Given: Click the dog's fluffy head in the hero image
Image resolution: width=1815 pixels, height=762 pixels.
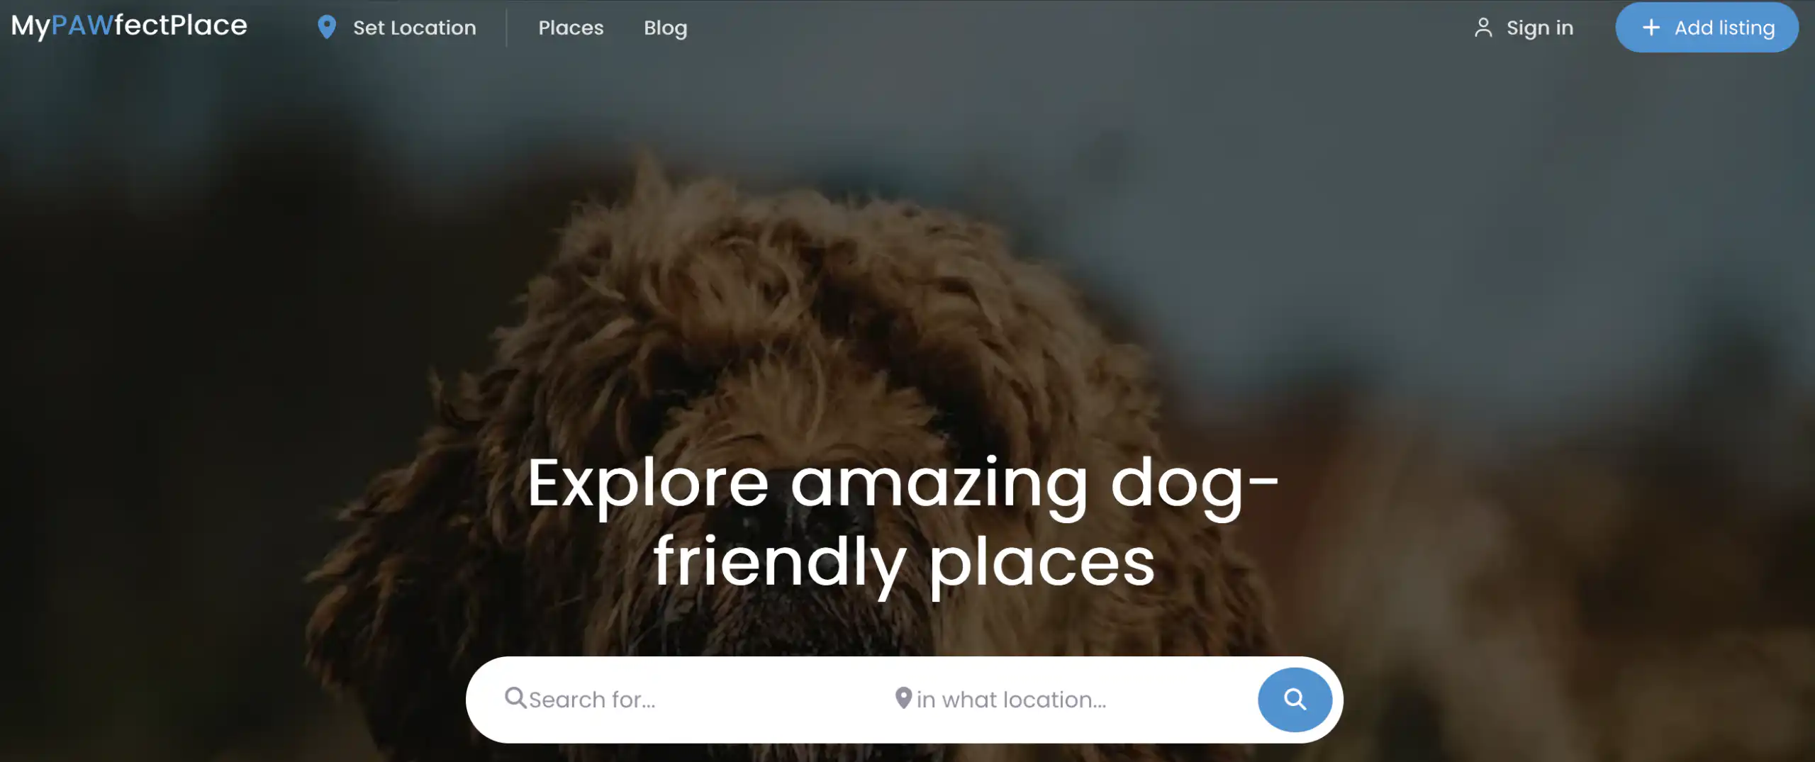Looking at the screenshot, I should click(x=815, y=319).
